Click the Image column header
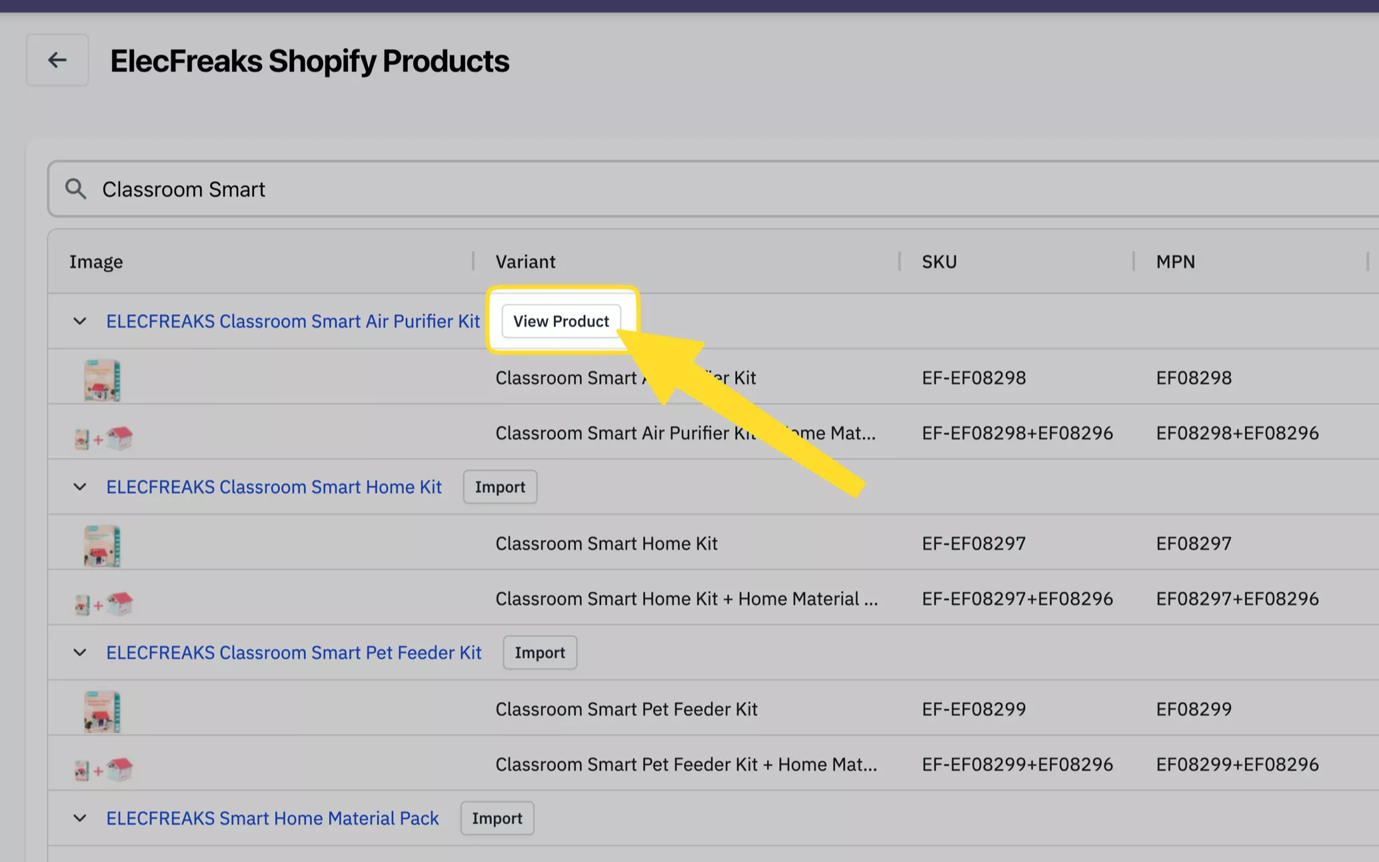1379x862 pixels. tap(96, 262)
